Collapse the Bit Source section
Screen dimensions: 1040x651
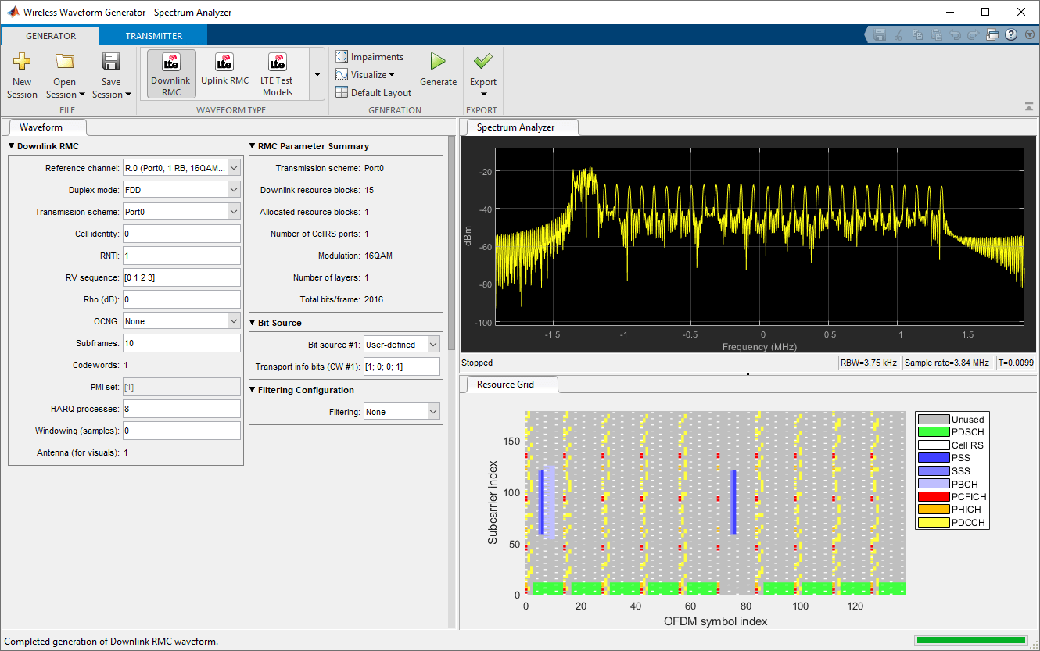(253, 323)
